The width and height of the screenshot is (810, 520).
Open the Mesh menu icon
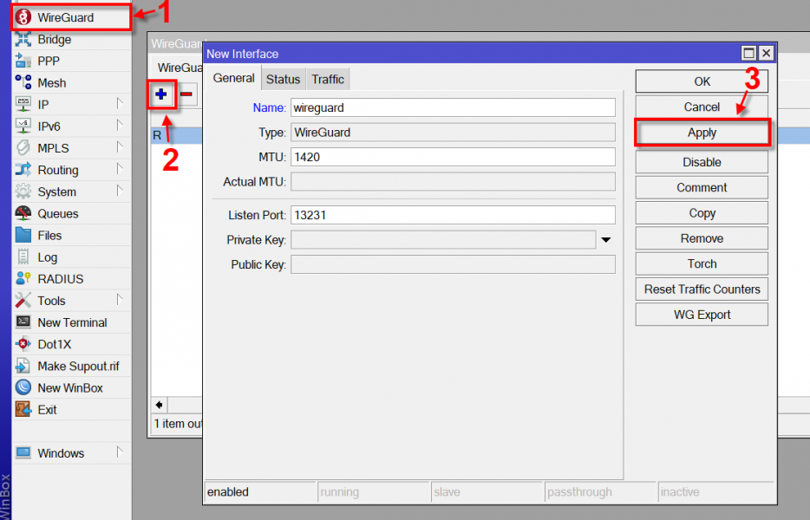click(23, 82)
